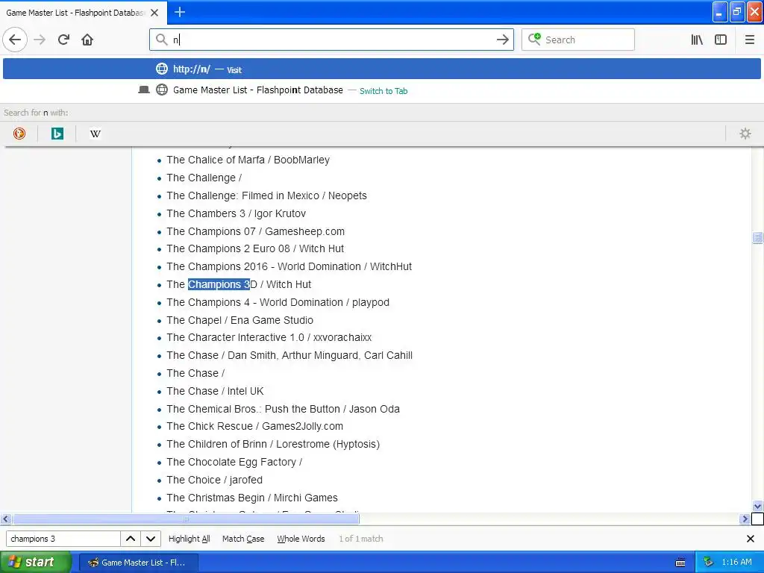Click the search magnifier with plus icon
The width and height of the screenshot is (764, 573).
tap(534, 39)
